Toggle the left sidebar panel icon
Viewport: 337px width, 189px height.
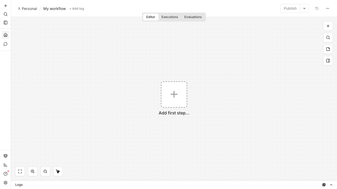6,23
